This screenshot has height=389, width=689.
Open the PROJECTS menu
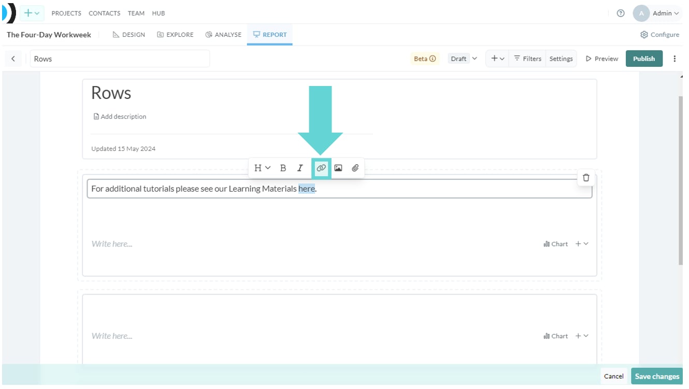pos(66,13)
